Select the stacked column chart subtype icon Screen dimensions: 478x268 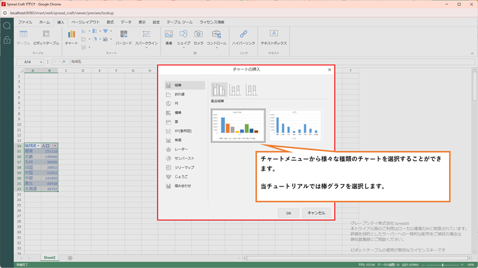point(235,90)
